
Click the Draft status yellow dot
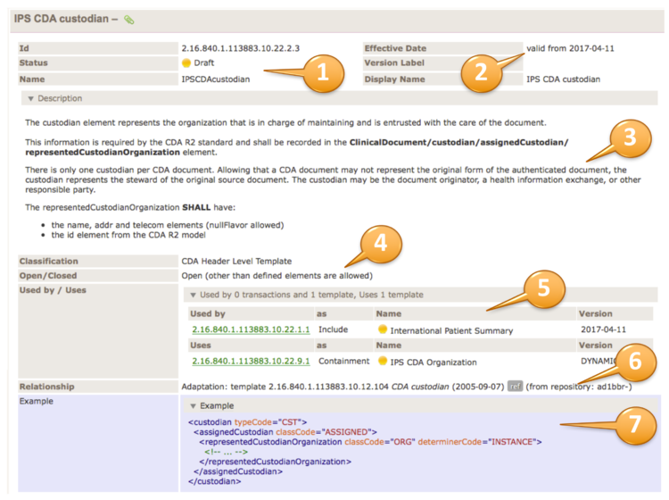point(186,63)
